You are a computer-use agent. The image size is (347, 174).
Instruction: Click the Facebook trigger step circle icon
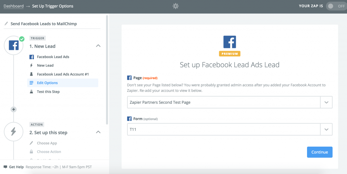pos(14,45)
